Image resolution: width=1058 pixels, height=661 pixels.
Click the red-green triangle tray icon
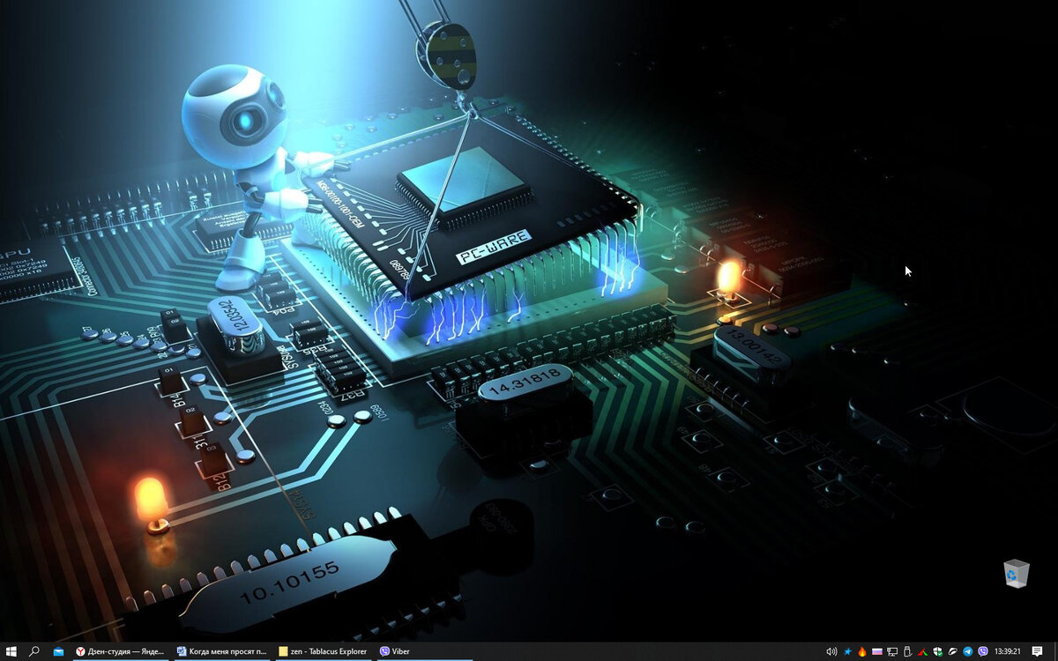point(922,652)
